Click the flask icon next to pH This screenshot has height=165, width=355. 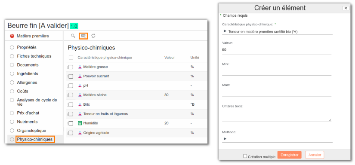(80, 86)
